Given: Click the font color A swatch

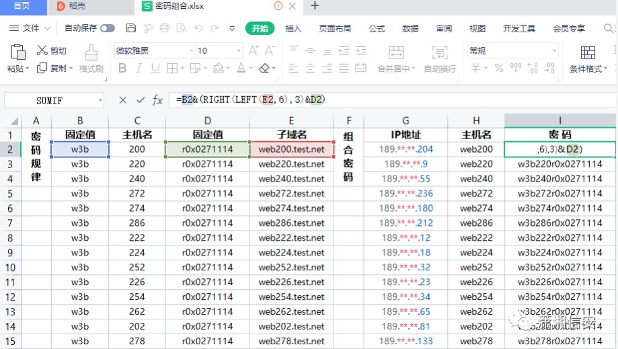Looking at the screenshot, I should 241,68.
